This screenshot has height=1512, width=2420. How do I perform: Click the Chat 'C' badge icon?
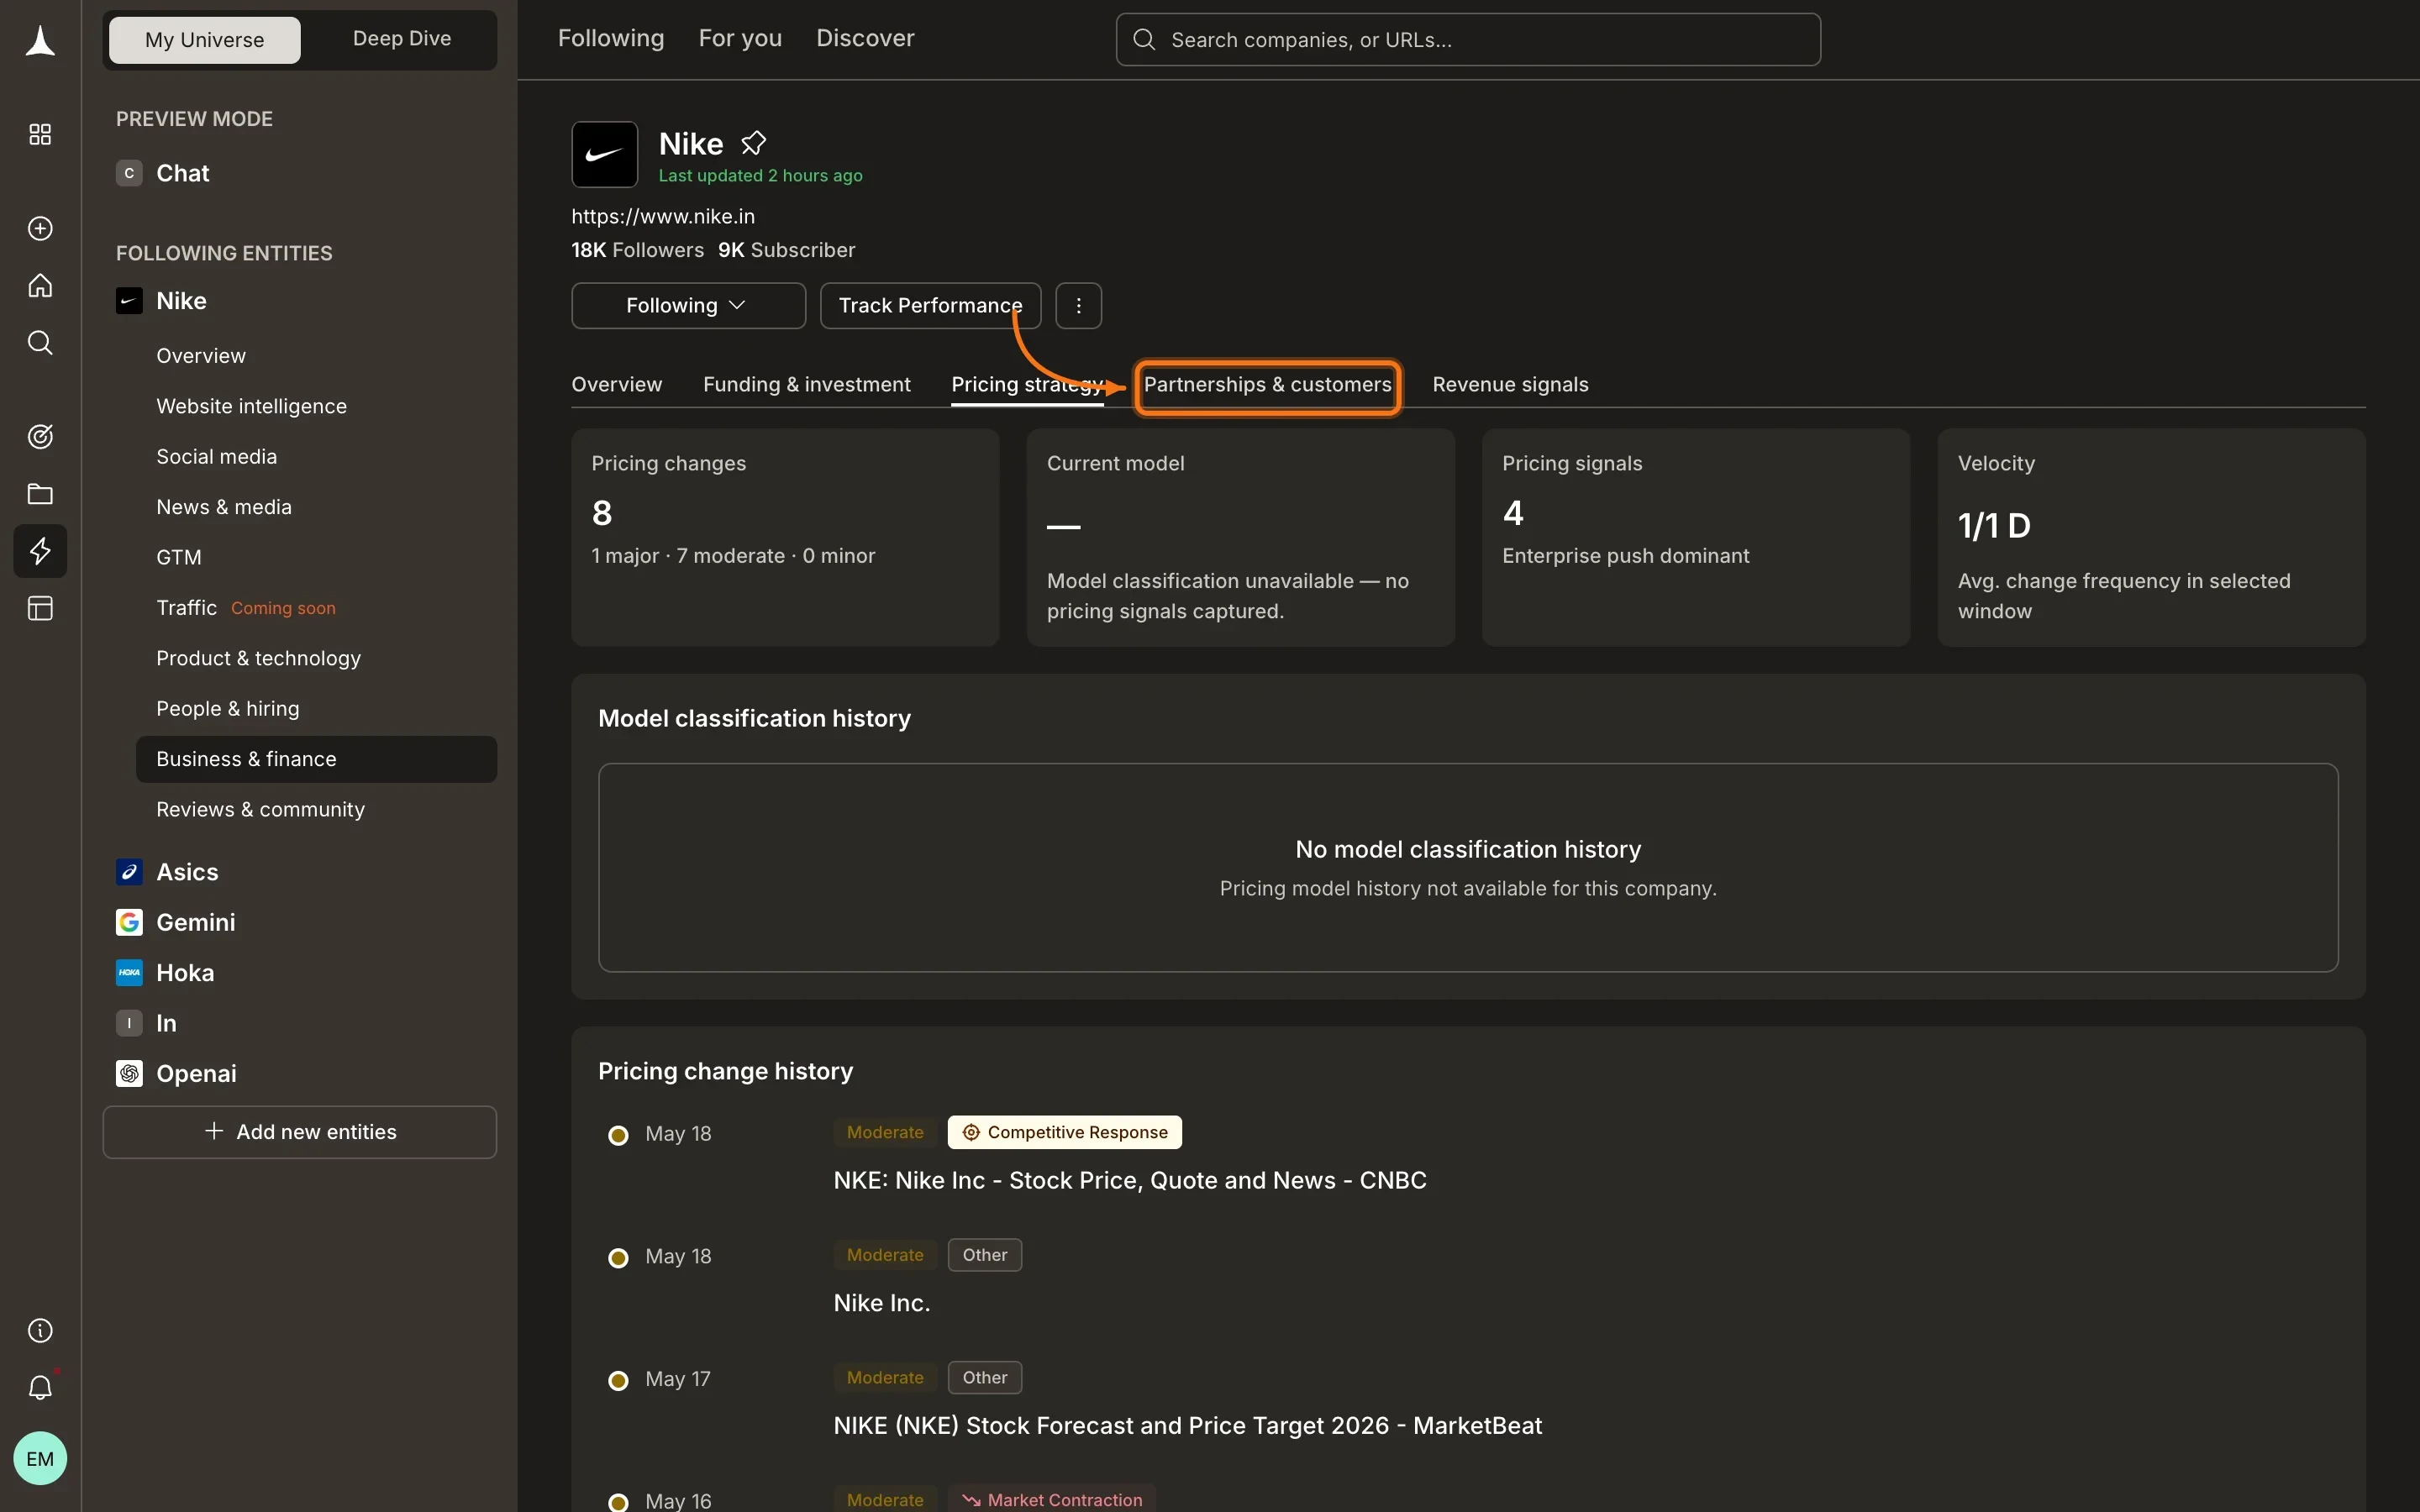click(129, 173)
